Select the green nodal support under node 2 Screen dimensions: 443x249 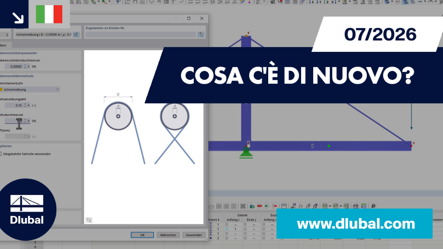point(246,153)
